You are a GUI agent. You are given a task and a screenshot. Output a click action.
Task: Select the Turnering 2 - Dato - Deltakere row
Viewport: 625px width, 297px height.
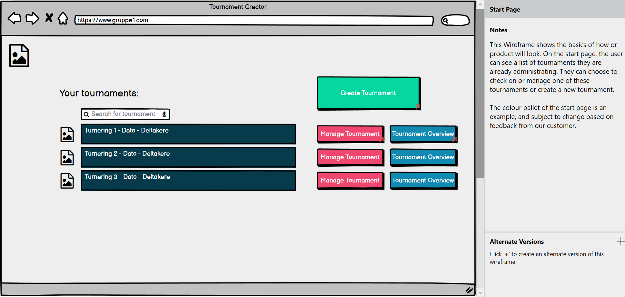188,157
